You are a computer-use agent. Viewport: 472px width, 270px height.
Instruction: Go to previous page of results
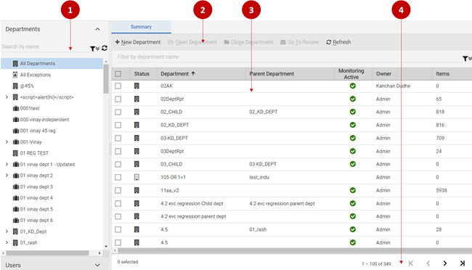(428, 263)
